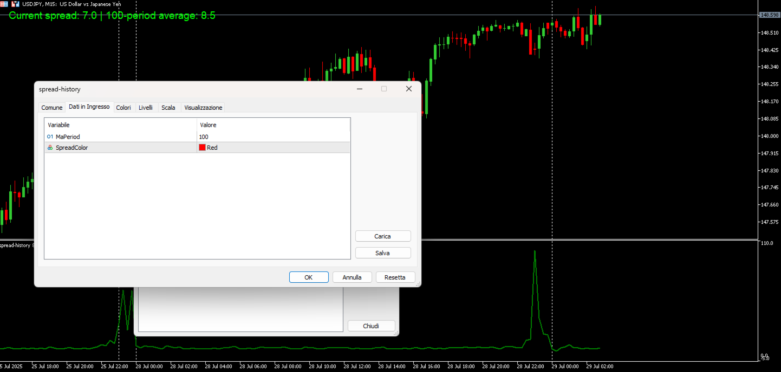Open the Colori tab
This screenshot has height=372, width=781.
pos(123,108)
